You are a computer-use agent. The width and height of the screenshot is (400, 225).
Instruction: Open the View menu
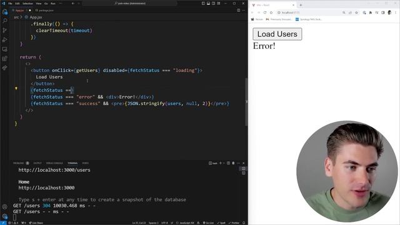(39, 4)
